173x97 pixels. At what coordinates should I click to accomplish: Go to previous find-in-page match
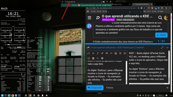[x=134, y=12]
